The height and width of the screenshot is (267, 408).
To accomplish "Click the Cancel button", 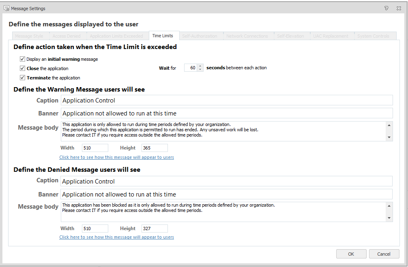I will coord(384,254).
